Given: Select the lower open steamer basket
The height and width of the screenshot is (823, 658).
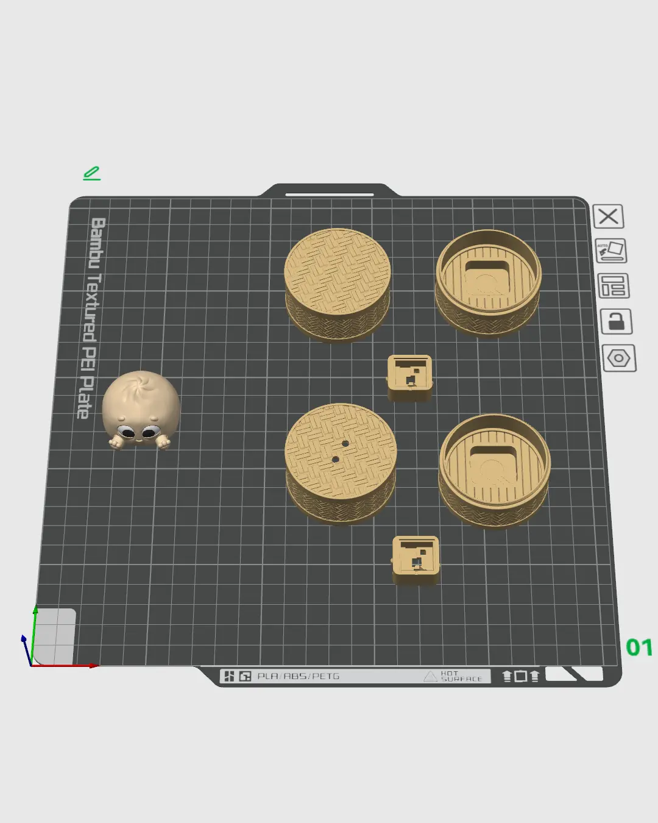Looking at the screenshot, I should (494, 470).
